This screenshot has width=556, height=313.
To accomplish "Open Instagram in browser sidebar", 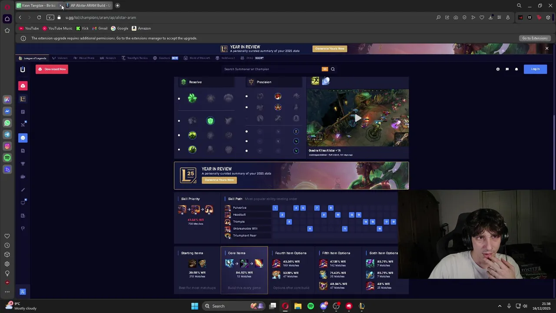I will pyautogui.click(x=7, y=146).
